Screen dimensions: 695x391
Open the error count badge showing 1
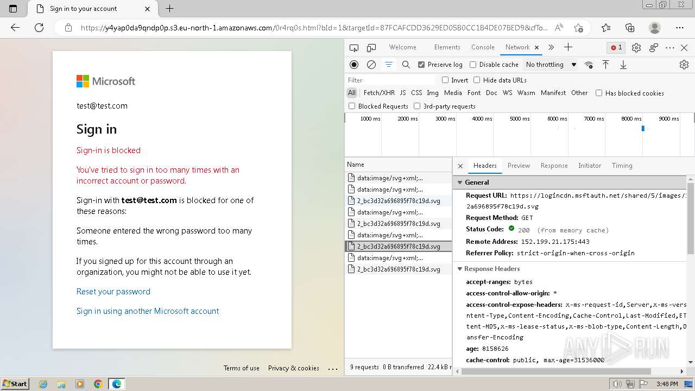pos(616,48)
